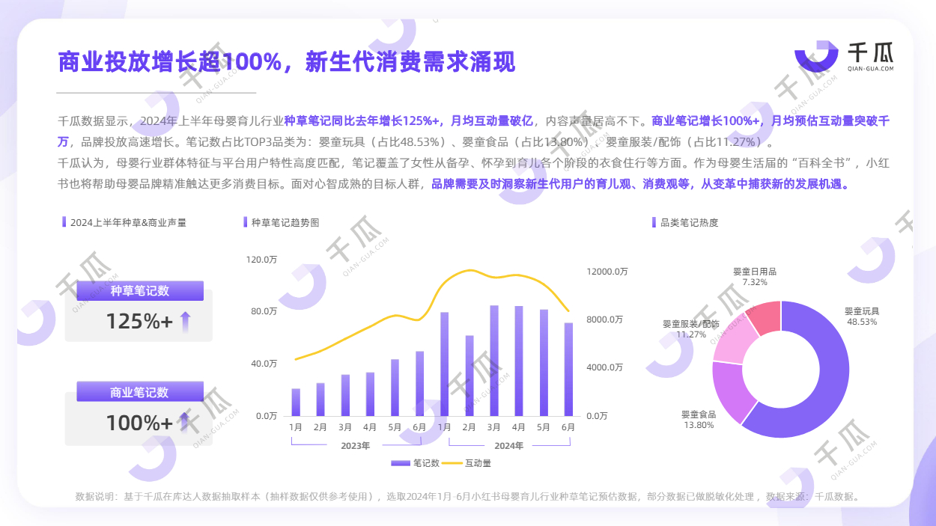Click the 婴童食品 13.80% donut label
This screenshot has height=526, width=936.
[699, 419]
